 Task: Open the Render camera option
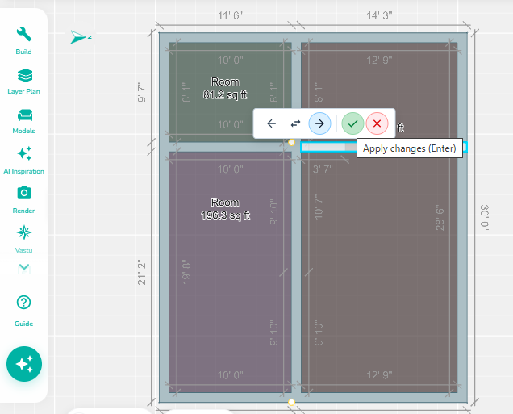[x=23, y=200]
